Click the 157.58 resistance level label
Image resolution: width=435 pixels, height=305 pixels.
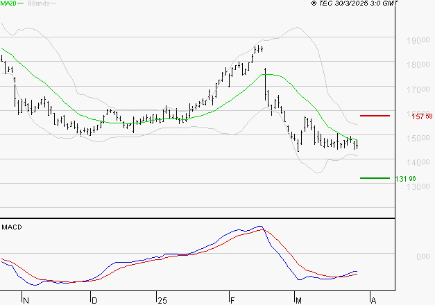[x=422, y=116]
